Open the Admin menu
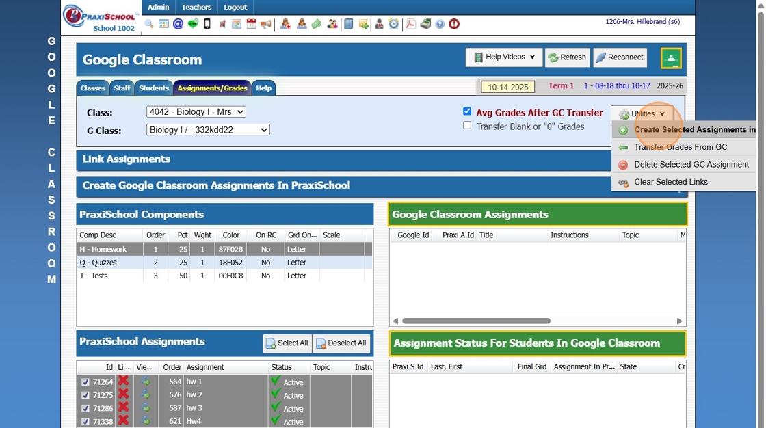This screenshot has height=428, width=766. pyautogui.click(x=158, y=8)
